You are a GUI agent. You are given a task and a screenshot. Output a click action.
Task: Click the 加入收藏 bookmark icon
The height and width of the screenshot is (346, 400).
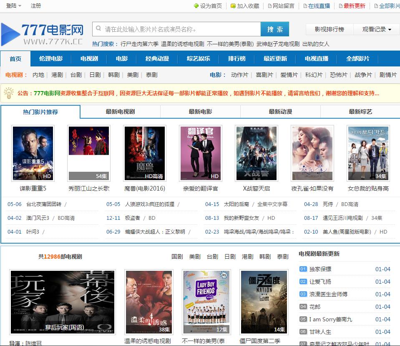(x=233, y=5)
